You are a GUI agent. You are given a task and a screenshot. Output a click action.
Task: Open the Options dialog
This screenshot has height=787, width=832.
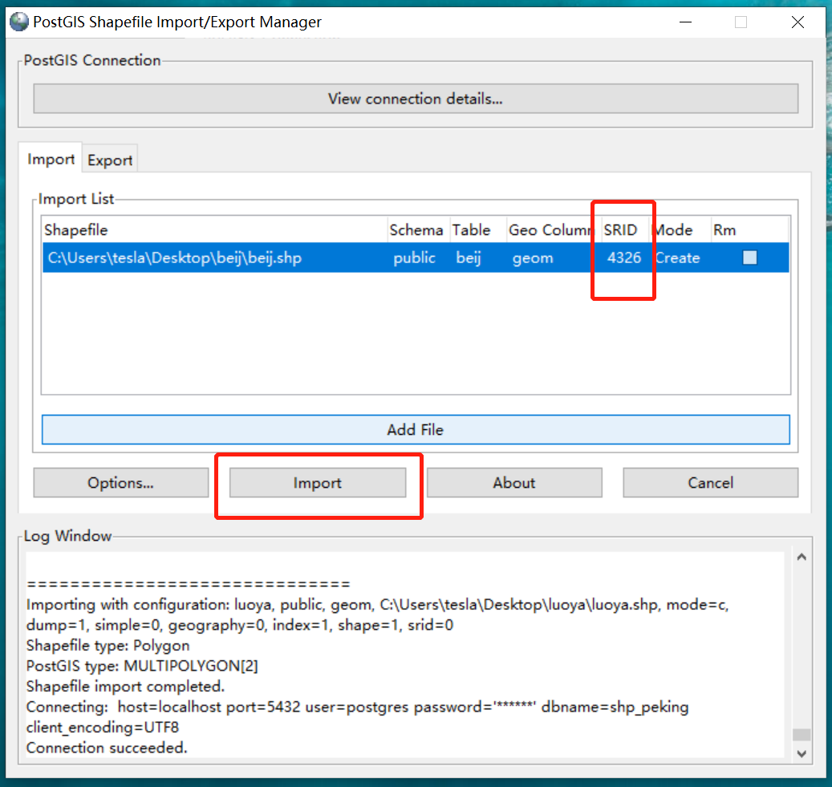tap(120, 482)
